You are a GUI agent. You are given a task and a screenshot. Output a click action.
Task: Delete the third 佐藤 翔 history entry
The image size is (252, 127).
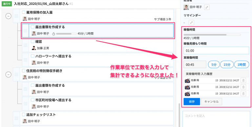coord(243,93)
